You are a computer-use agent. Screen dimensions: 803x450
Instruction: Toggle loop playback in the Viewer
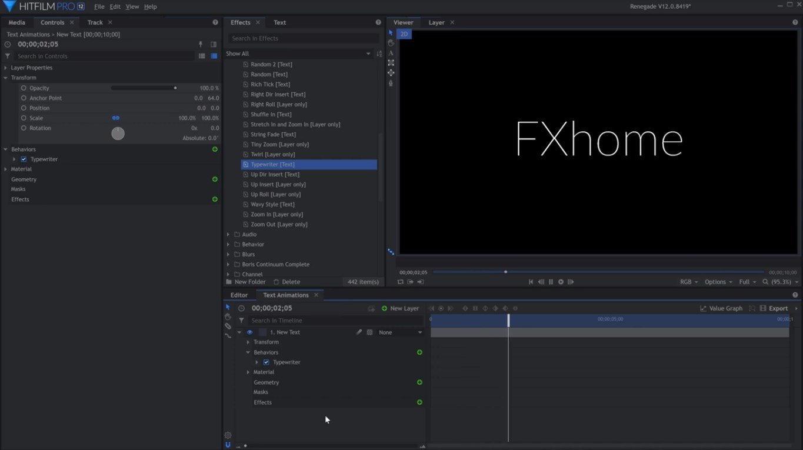pos(401,282)
